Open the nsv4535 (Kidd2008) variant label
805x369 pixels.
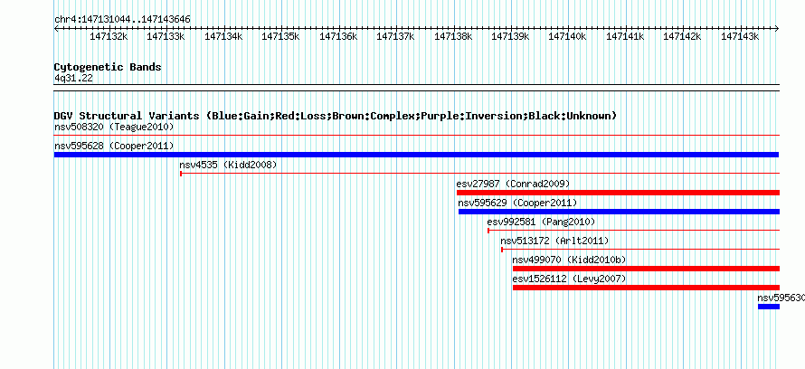[x=228, y=165]
